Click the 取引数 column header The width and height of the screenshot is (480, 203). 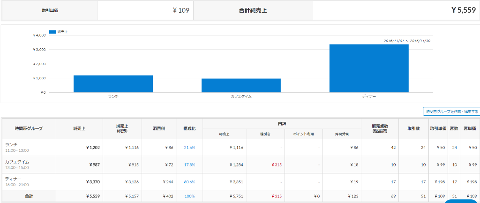click(414, 128)
